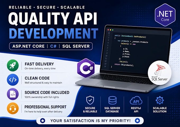Click 'SCALABLE' in the top tagline
The image size is (180, 127).
coord(73,7)
